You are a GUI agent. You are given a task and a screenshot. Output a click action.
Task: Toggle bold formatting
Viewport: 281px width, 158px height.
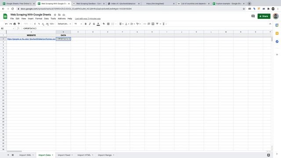pos(86,24)
